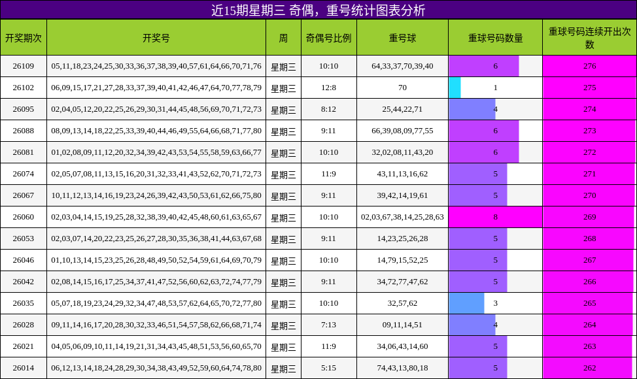Viewport: 637px width, 379px height.
Task: Click repeat balls 09,11,14,51
Action: point(403,324)
